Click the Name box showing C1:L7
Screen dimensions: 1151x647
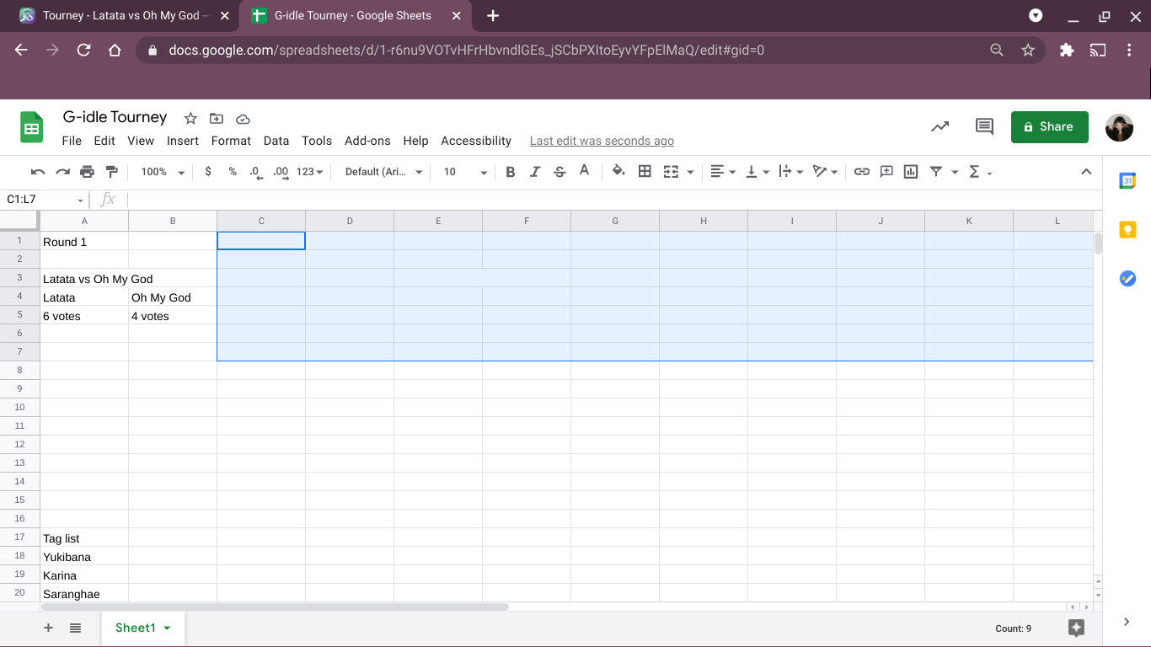46,200
